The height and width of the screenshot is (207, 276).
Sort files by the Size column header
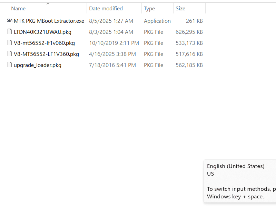[x=180, y=8]
